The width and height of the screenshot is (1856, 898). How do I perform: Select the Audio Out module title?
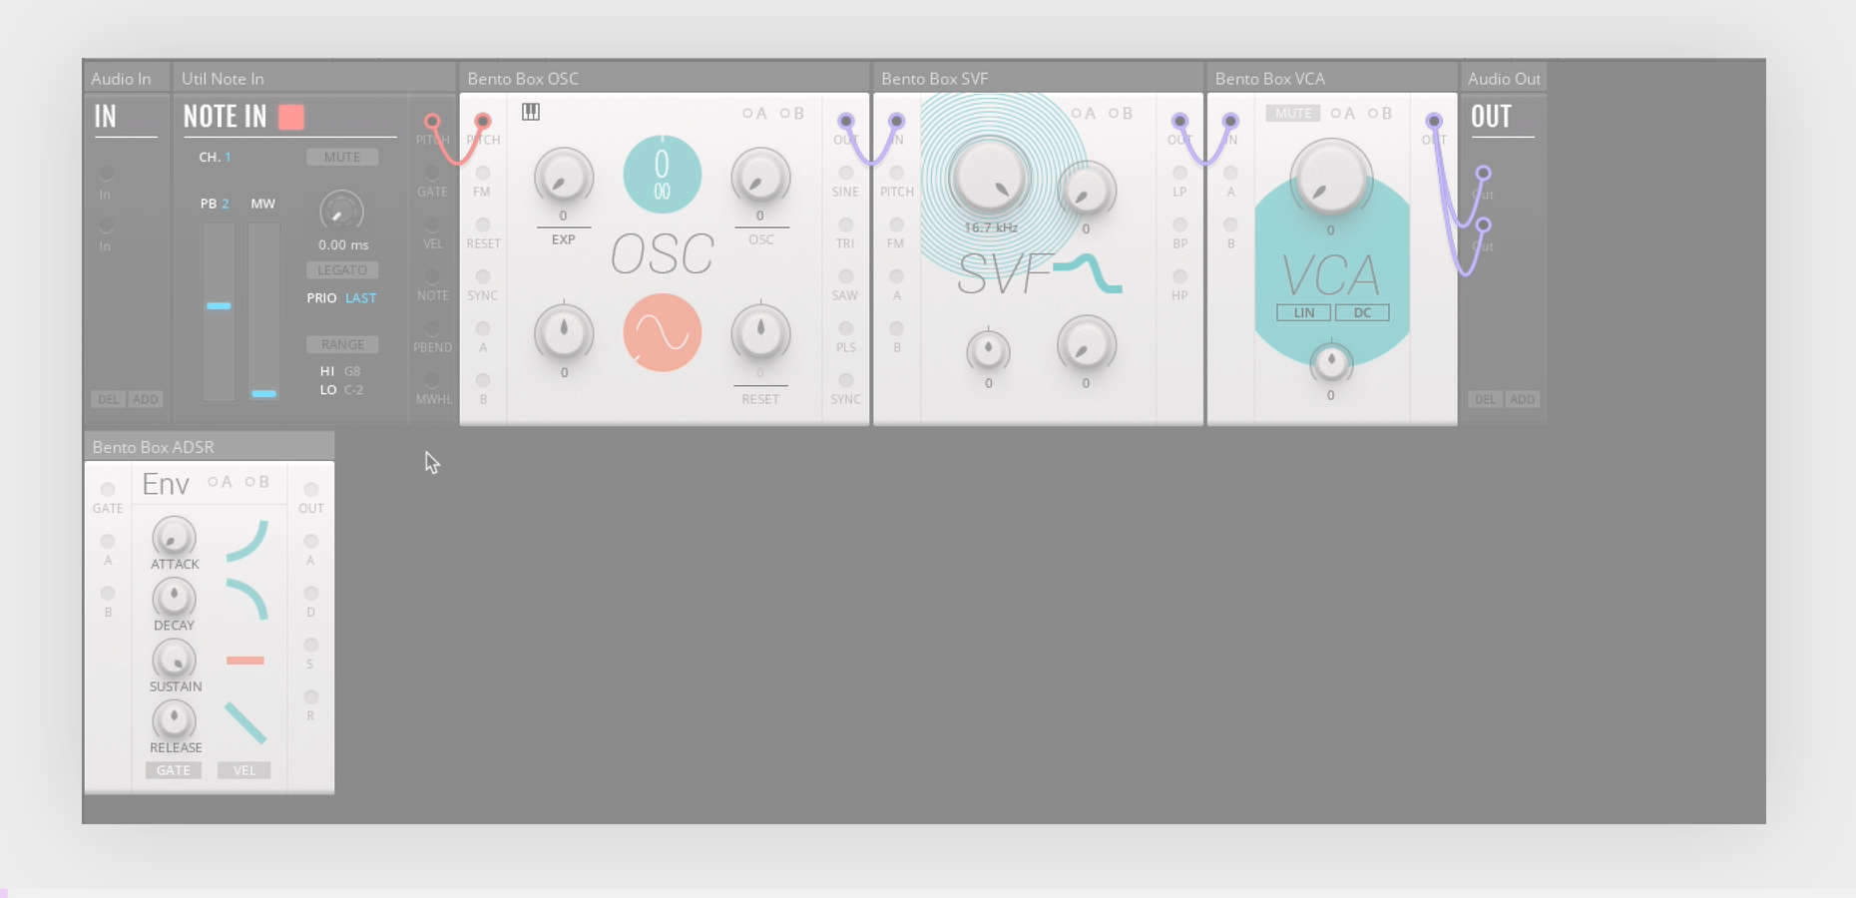click(x=1504, y=79)
